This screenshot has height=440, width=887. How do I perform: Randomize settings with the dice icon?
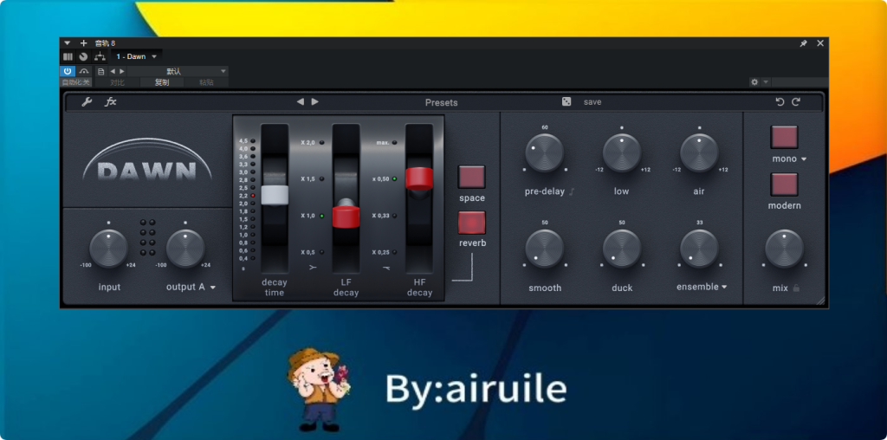[567, 102]
